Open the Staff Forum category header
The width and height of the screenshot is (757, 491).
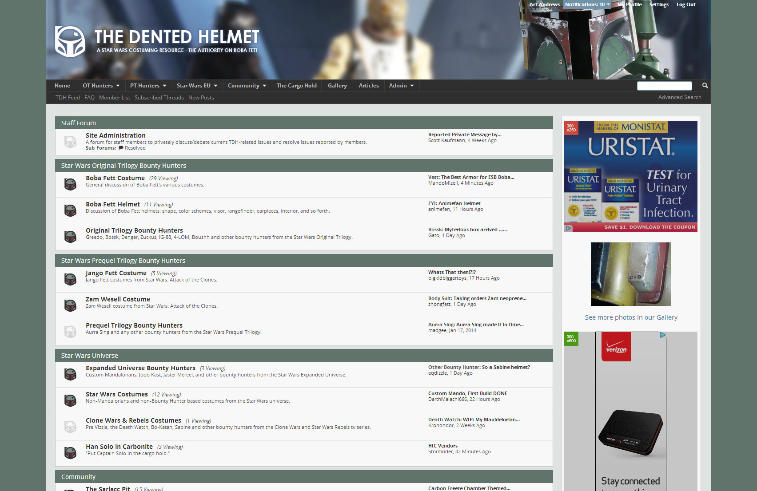79,123
